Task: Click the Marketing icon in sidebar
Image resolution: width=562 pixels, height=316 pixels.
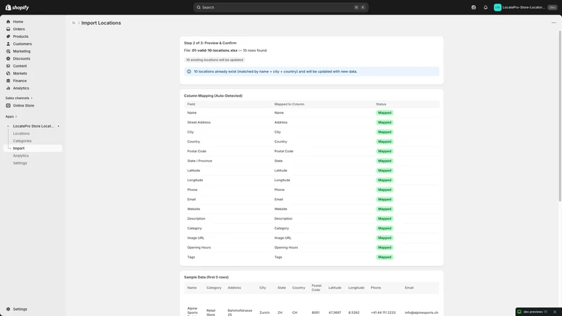Action: [x=8, y=51]
